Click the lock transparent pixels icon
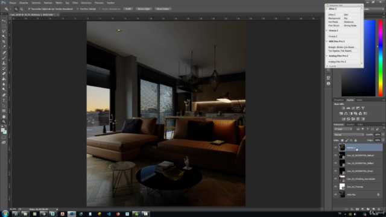 click(x=342, y=140)
